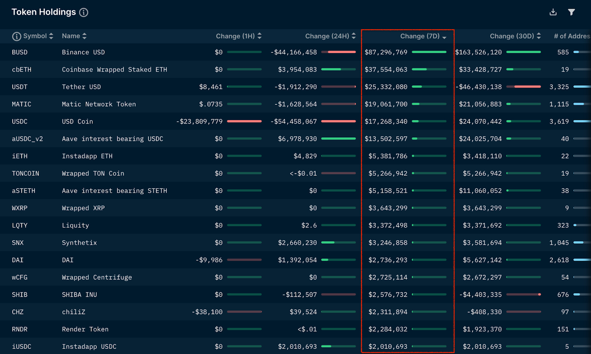Click the name Wrapped Centrifuge
This screenshot has width=591, height=354.
click(97, 277)
